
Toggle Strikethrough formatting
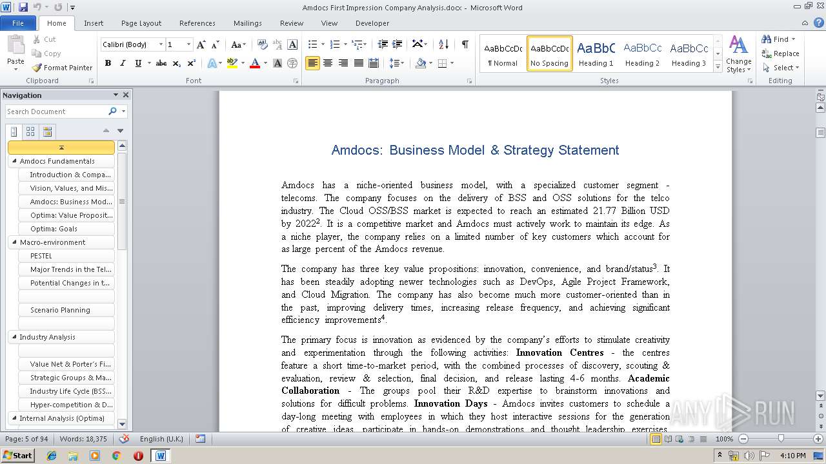[x=161, y=63]
